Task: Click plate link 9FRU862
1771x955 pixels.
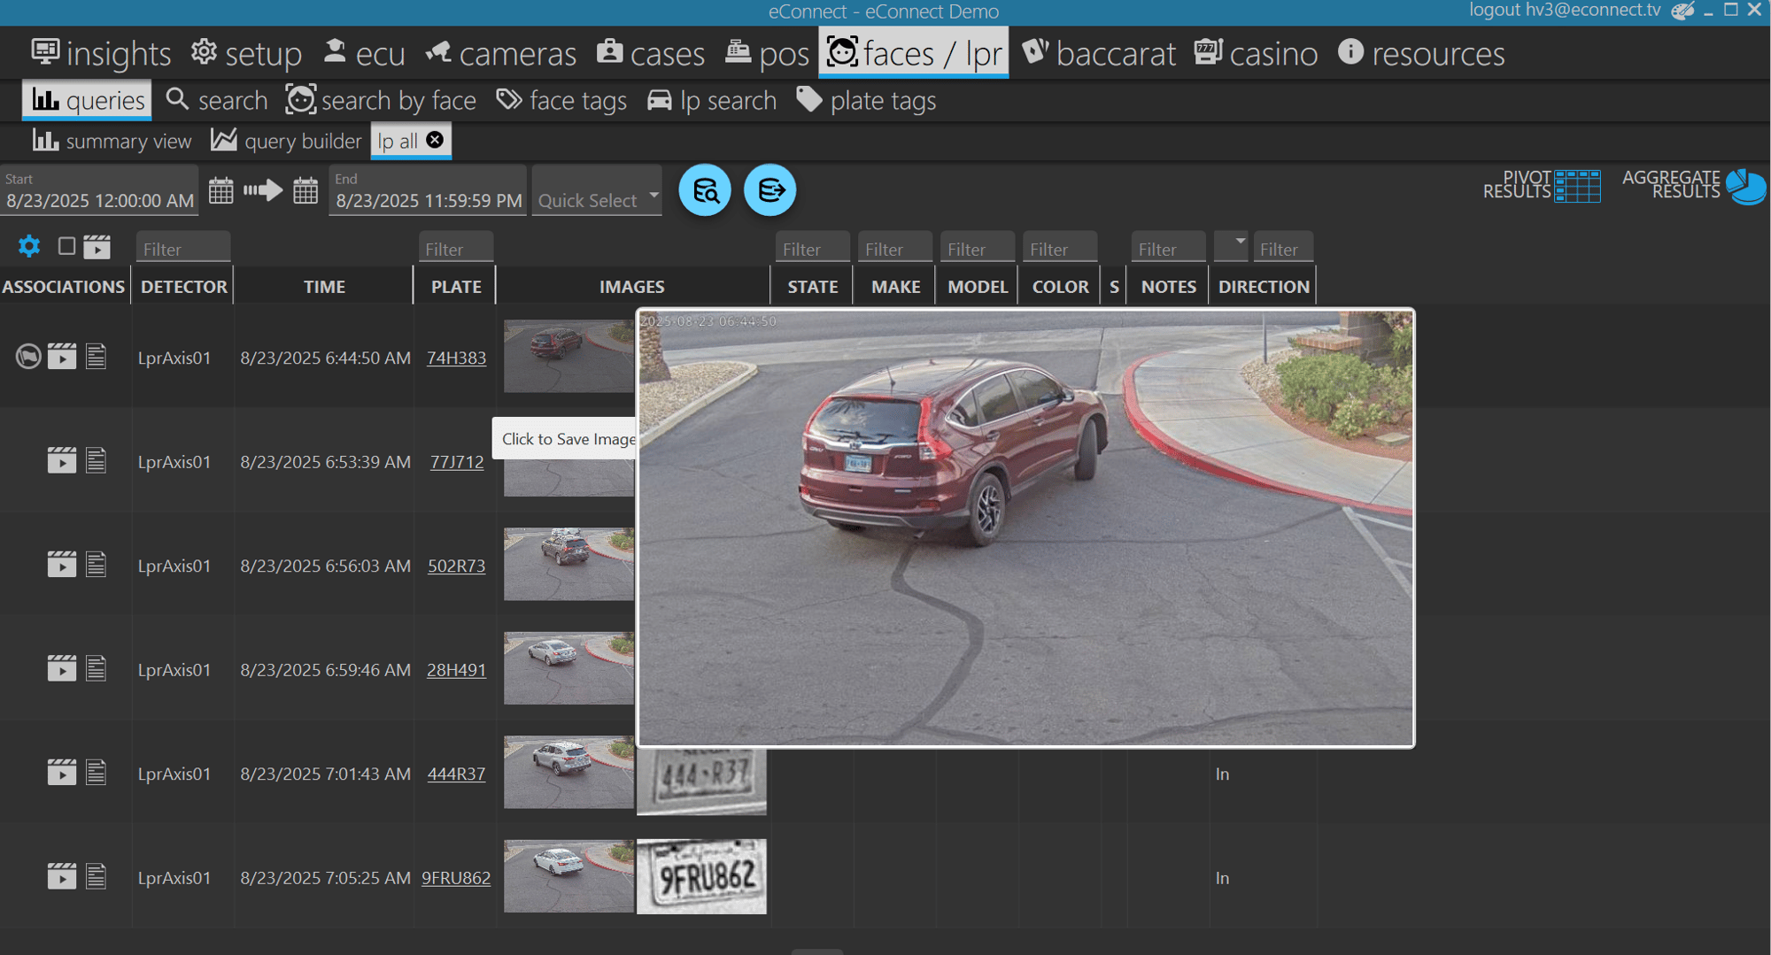Action: [456, 877]
